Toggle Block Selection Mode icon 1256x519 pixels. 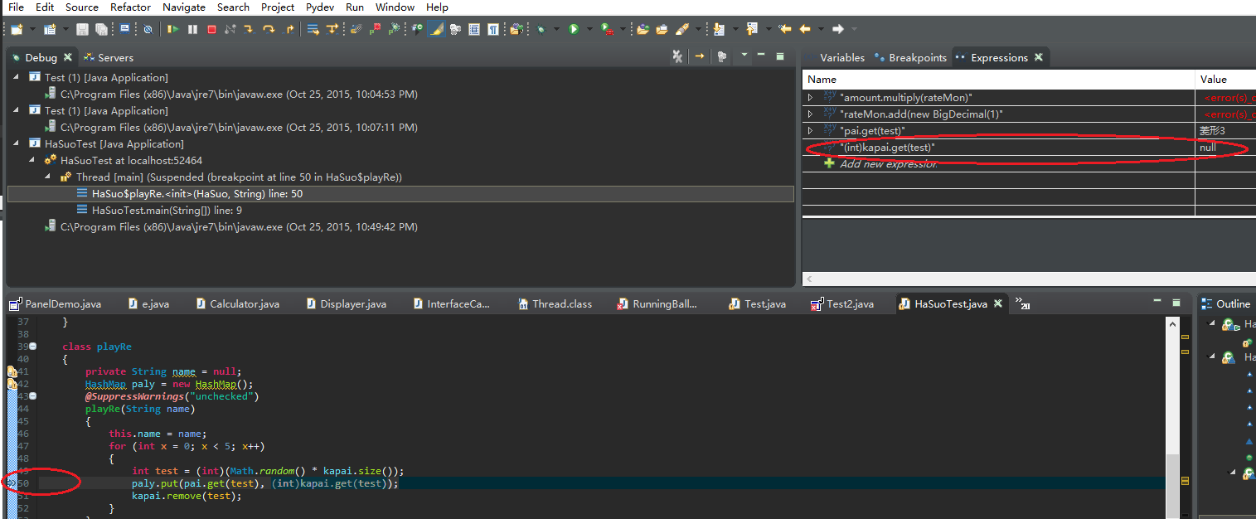coord(474,29)
